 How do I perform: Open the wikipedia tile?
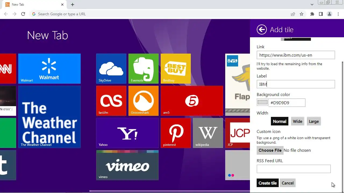208,133
